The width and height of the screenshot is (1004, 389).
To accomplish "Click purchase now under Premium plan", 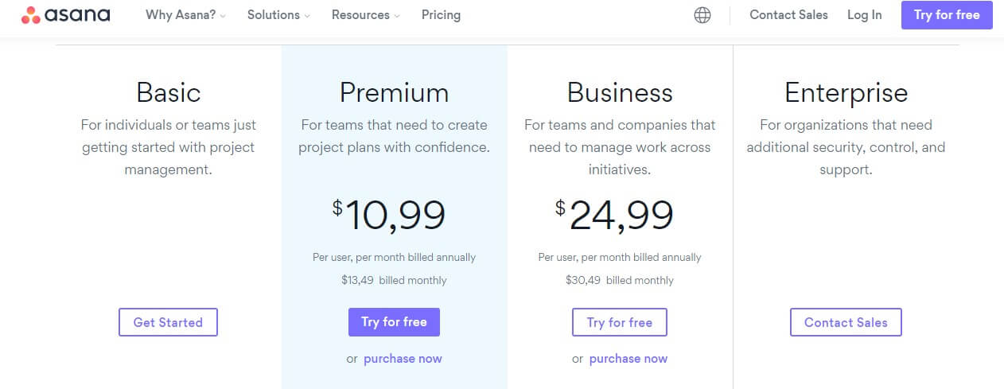I will (403, 359).
